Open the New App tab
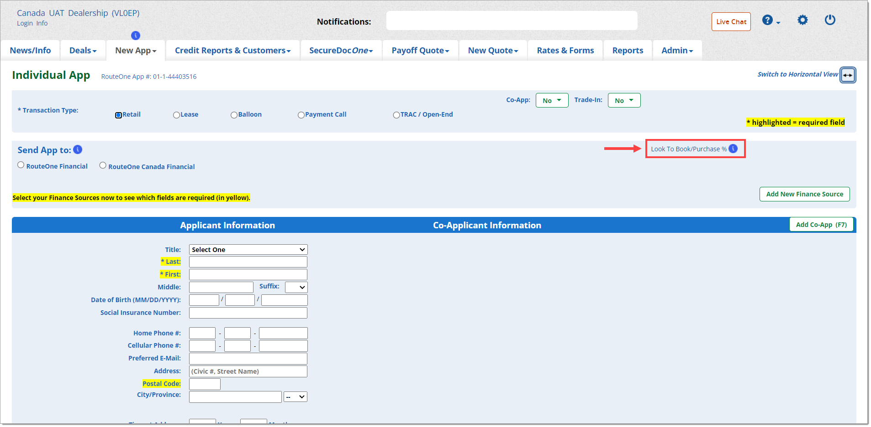Viewport: 871px width, 427px height. click(x=136, y=51)
